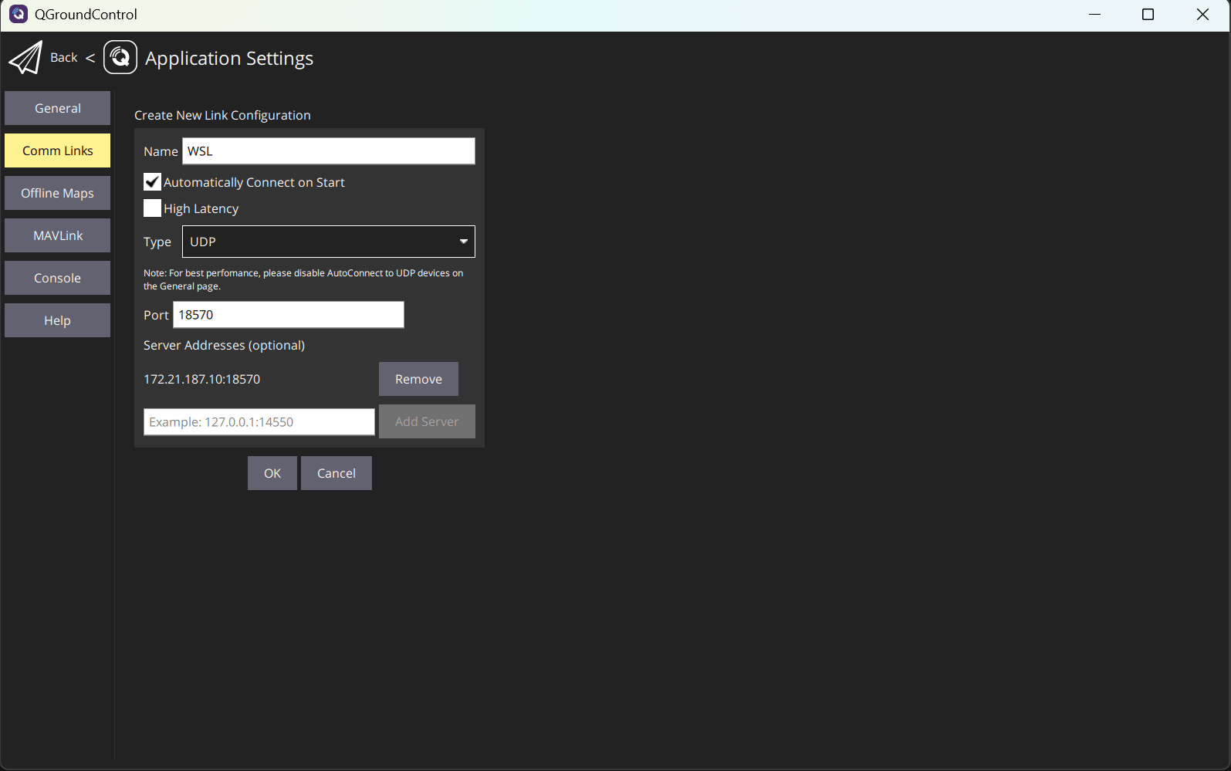Click the AutoConnect UDP performance note
The width and height of the screenshot is (1231, 771).
[303, 279]
